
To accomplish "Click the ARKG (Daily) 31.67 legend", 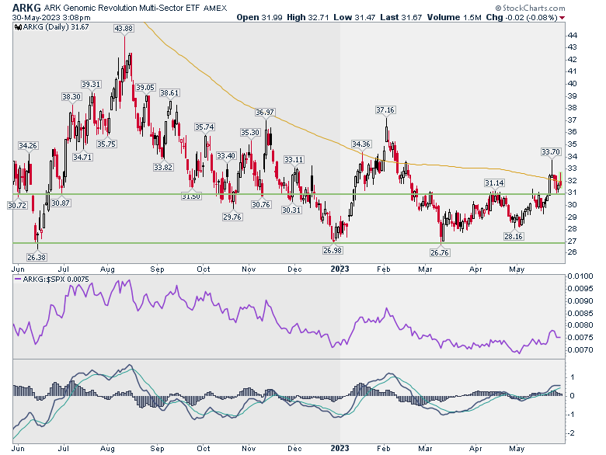I will click(x=56, y=27).
